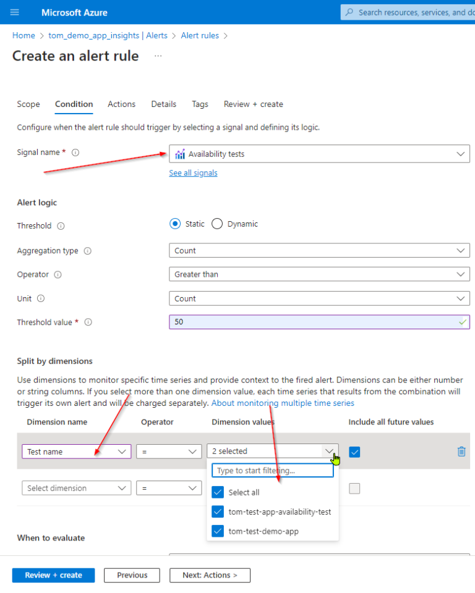
Task: Uncheck tom-test-app-availability-test value
Action: (x=218, y=511)
